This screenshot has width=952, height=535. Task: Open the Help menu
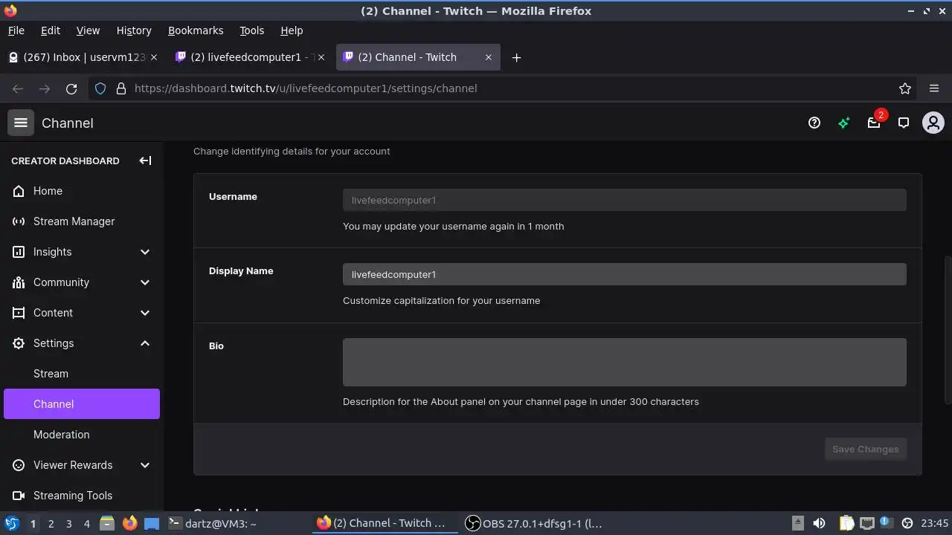coord(292,30)
